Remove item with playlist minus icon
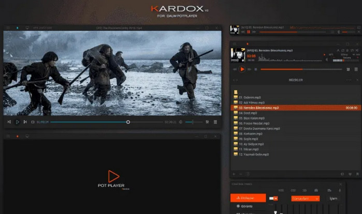 coord(241,174)
